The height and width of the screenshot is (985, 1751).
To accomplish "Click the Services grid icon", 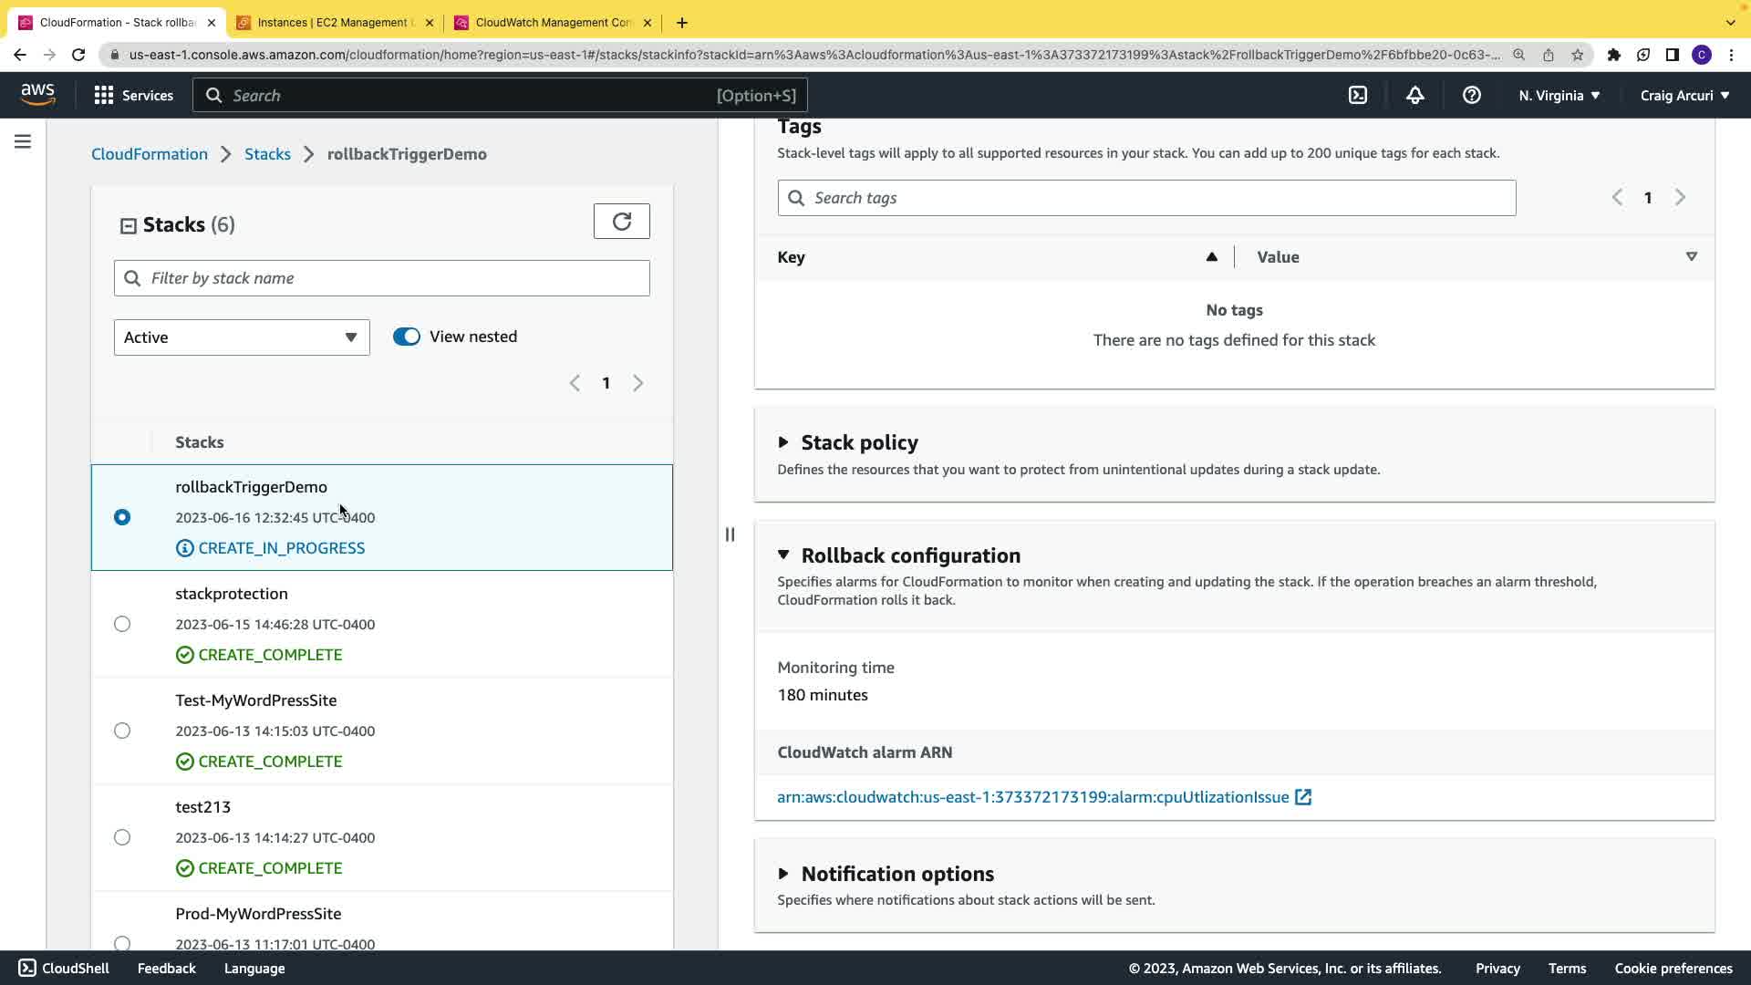I will [104, 96].
